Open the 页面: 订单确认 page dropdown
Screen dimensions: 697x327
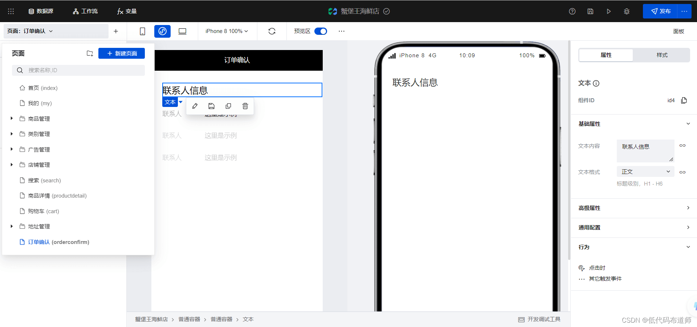point(56,31)
